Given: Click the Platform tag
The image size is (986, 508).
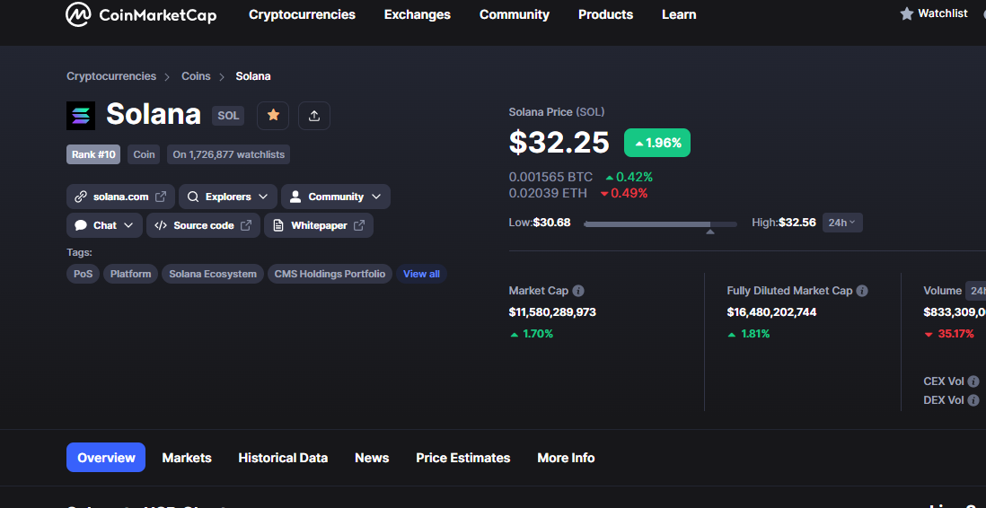Looking at the screenshot, I should coord(131,274).
